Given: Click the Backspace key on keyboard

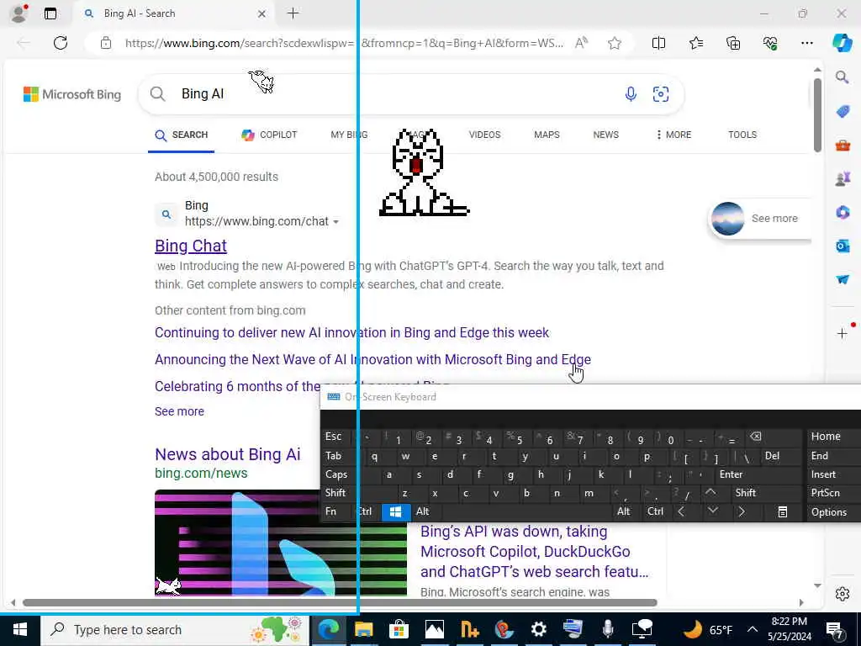Looking at the screenshot, I should pos(756,437).
